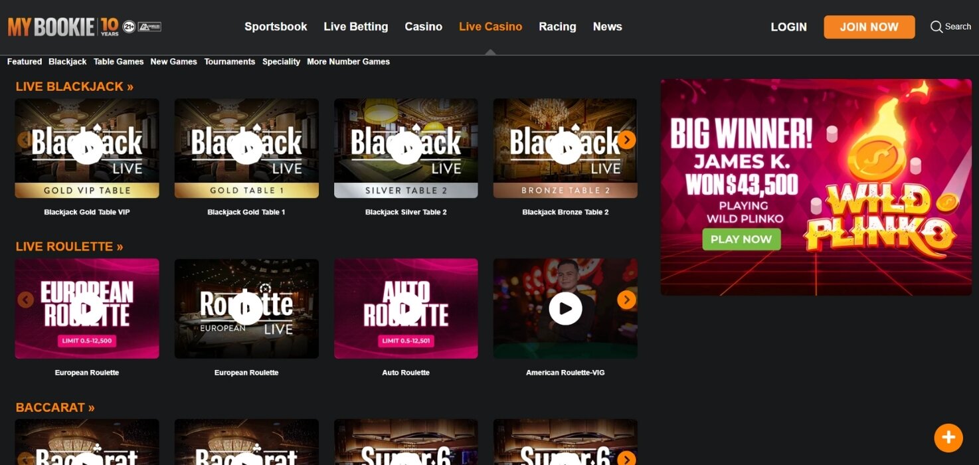
Task: Play the Roulette European Live game
Action: tap(246, 308)
